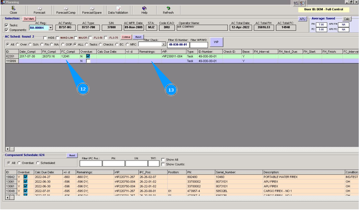
Task: Click the TRT filter field
Action: click(154, 164)
